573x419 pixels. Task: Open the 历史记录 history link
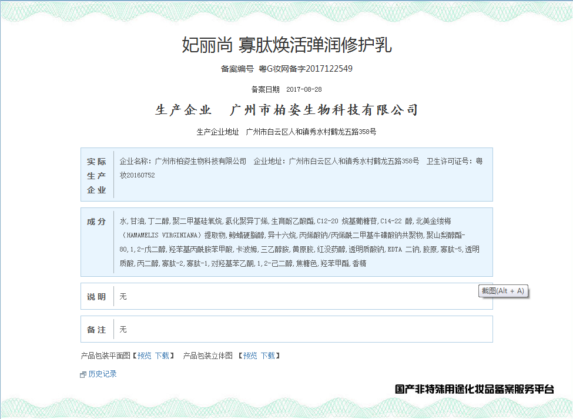point(102,374)
